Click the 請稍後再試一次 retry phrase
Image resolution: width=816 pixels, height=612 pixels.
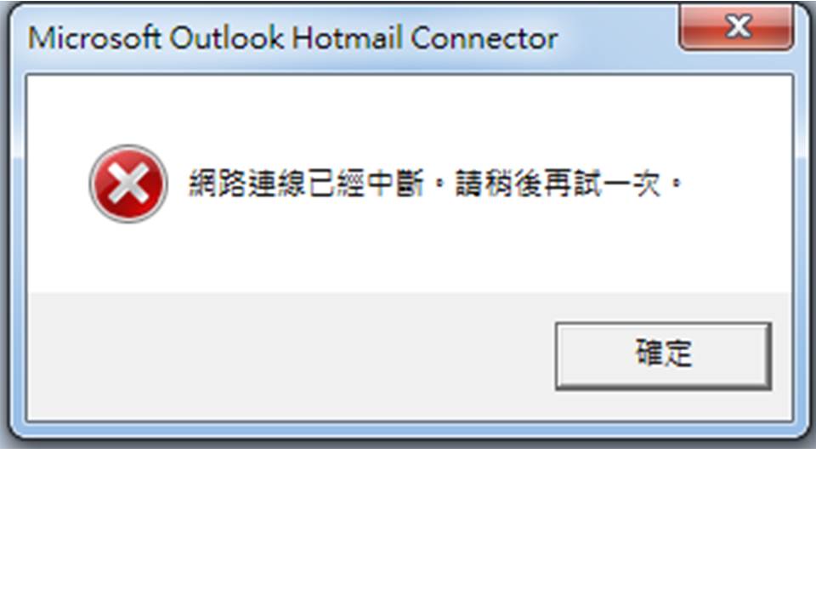tap(558, 184)
